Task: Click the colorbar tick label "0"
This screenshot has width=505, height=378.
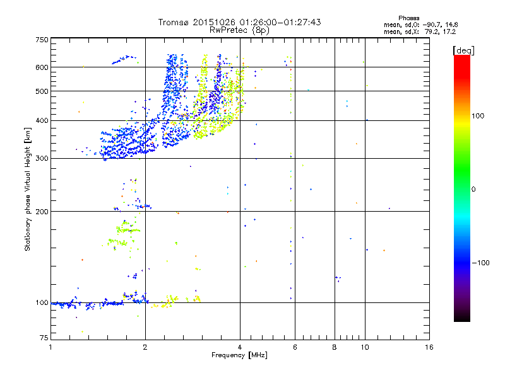Action: pyautogui.click(x=473, y=189)
